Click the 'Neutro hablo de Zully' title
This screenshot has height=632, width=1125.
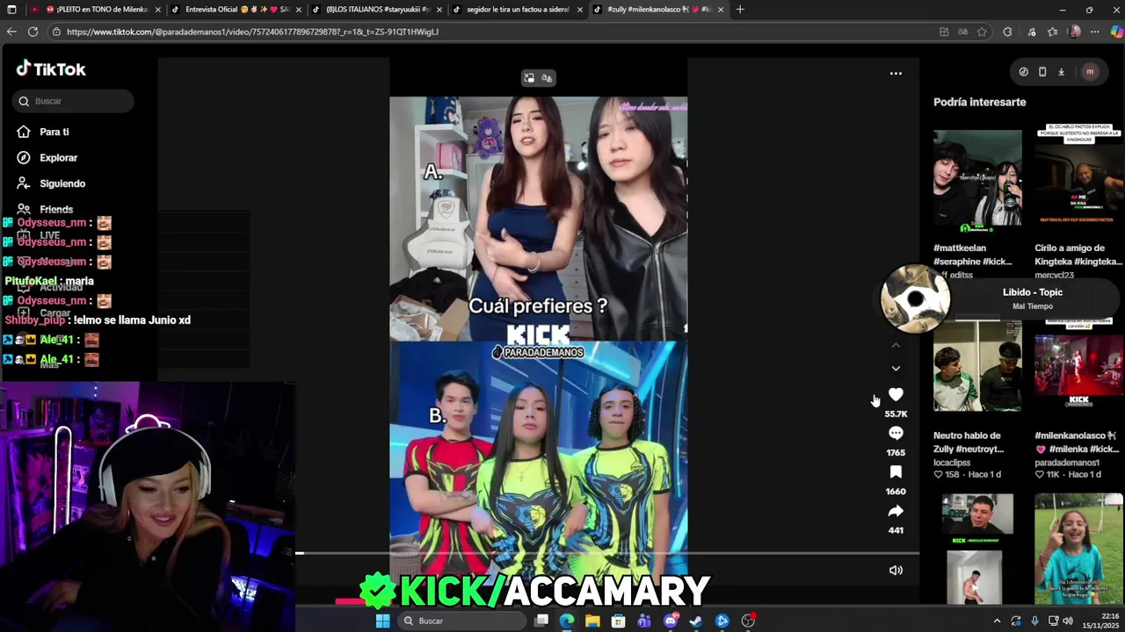pos(968,442)
